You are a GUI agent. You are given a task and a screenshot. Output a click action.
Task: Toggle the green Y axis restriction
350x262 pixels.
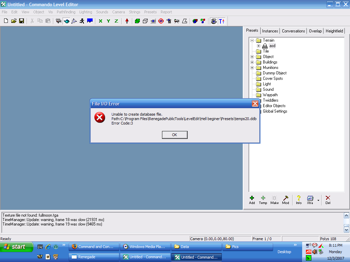pyautogui.click(x=108, y=21)
